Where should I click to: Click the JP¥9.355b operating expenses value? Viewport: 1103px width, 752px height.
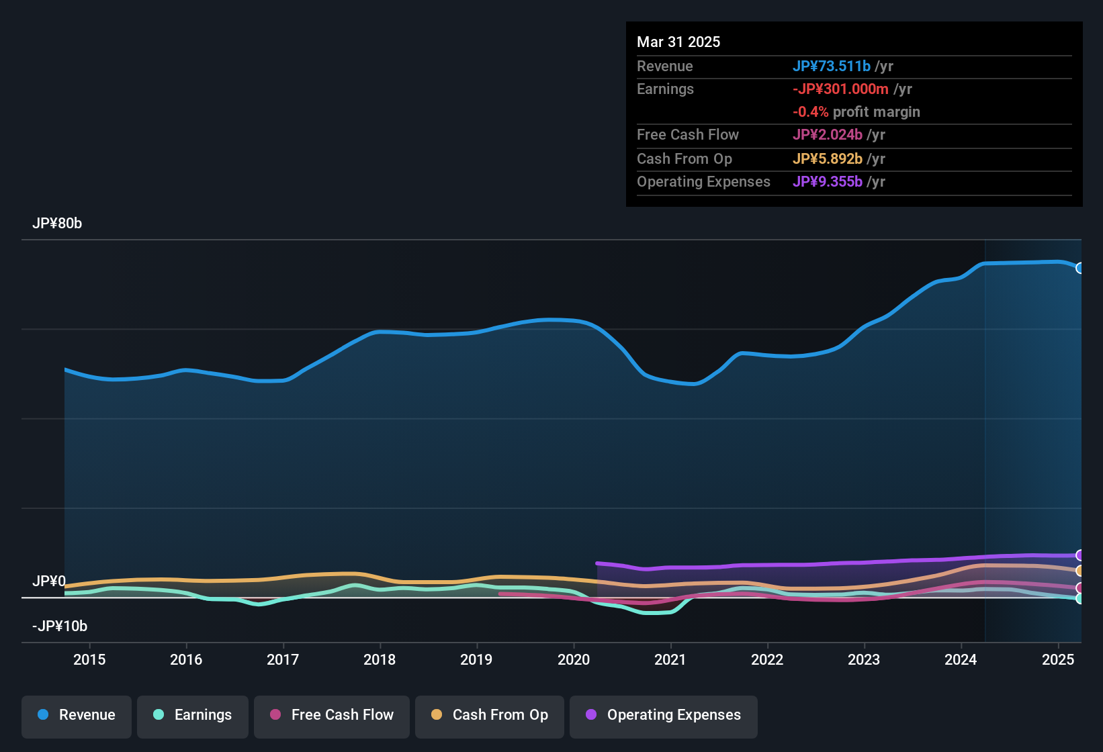pos(828,181)
